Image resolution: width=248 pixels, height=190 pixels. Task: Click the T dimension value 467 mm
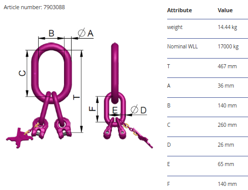click(227, 66)
